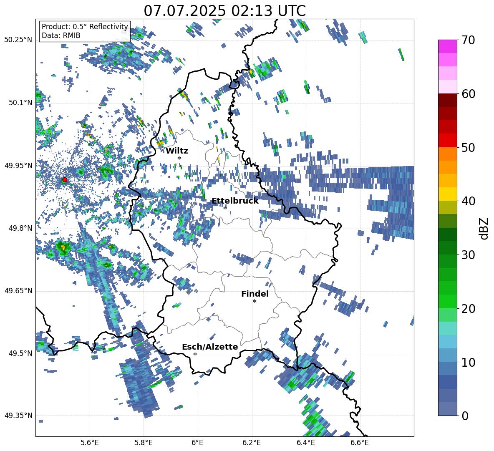Click the dBZ colorbar axis label
The height and width of the screenshot is (451, 494).
pos(484,228)
